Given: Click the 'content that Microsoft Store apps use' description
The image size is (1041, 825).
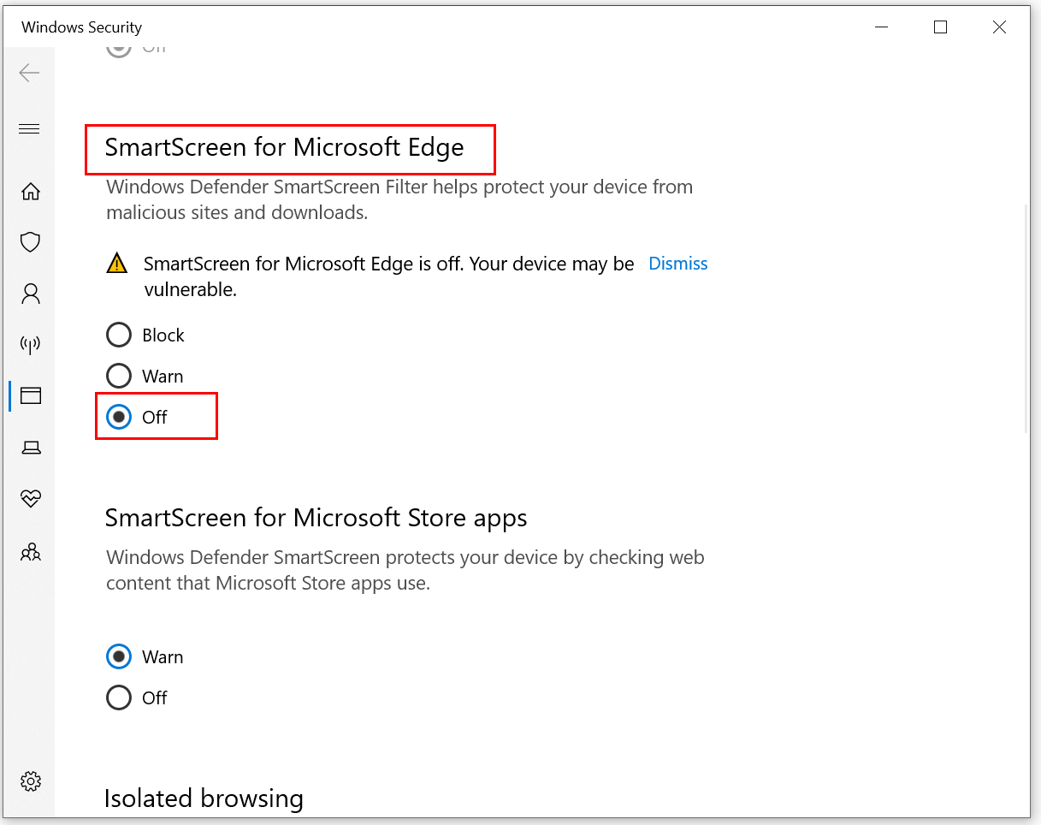Looking at the screenshot, I should [268, 584].
